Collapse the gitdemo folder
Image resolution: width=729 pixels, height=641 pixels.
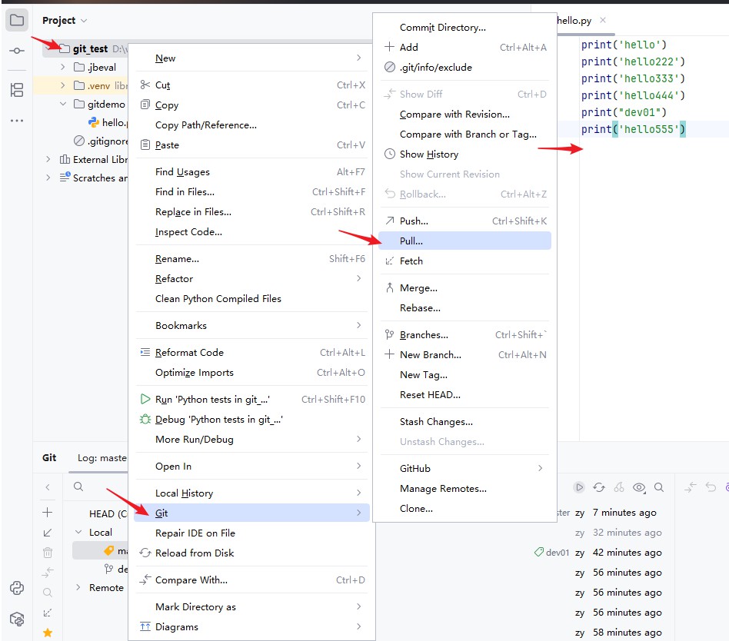[63, 104]
